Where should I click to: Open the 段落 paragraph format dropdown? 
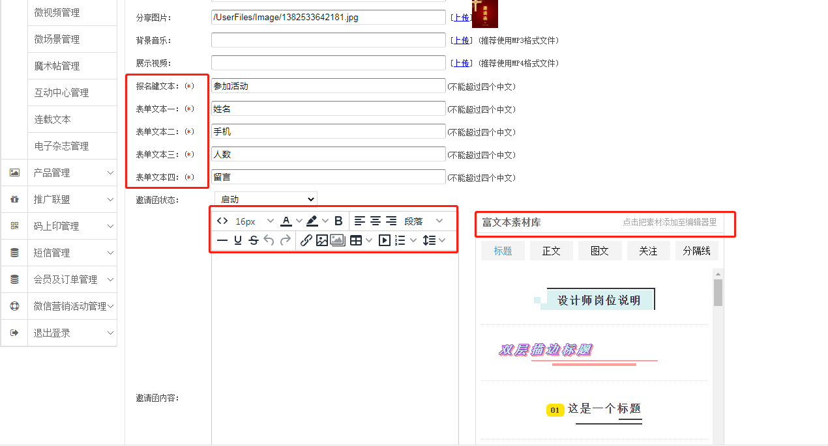coord(423,221)
